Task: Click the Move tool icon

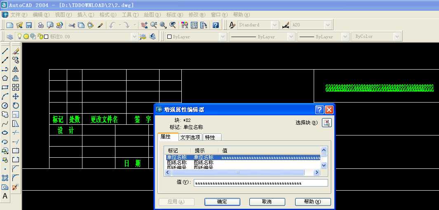Action: [16, 96]
